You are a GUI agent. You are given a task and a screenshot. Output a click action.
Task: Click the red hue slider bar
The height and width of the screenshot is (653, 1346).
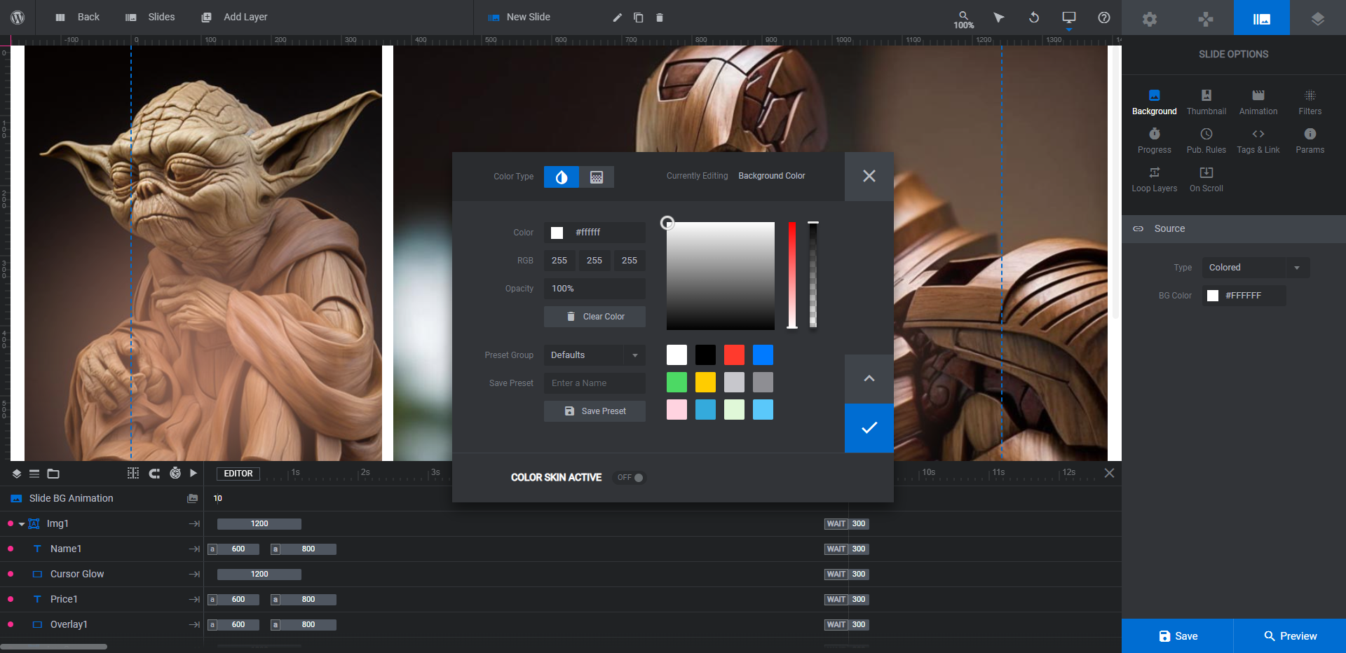[x=792, y=275]
